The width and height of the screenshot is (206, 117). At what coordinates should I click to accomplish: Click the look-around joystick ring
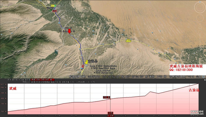tap(200, 7)
